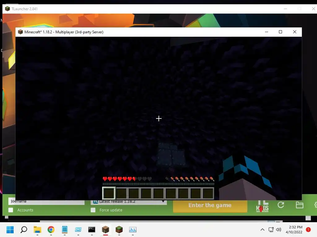Minimize the Minecraft 1.18.2 window
This screenshot has height=237, width=317.
(267, 32)
